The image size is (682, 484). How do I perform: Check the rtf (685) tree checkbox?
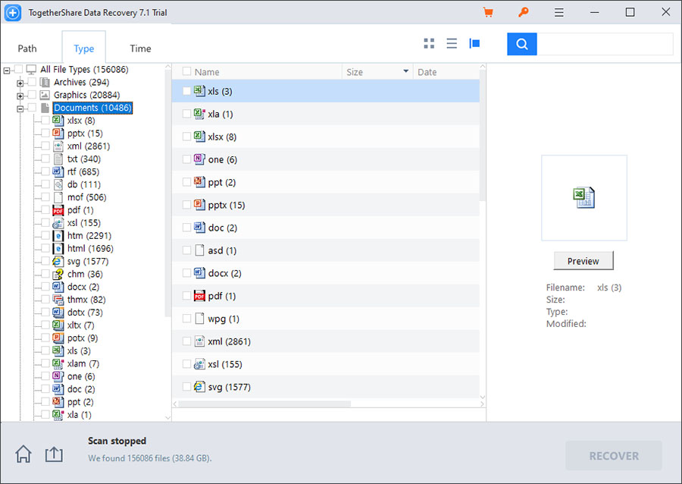[x=45, y=171]
